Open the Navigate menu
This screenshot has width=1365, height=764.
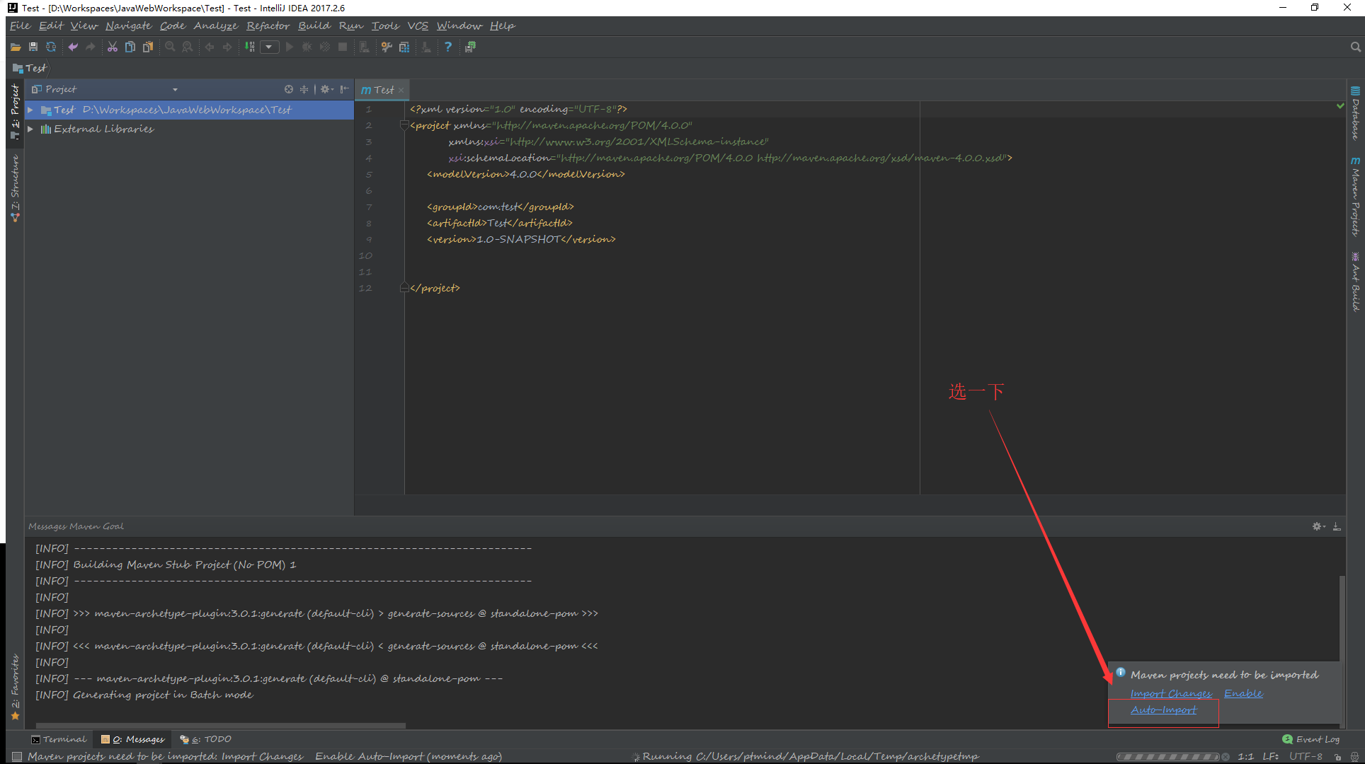[128, 25]
